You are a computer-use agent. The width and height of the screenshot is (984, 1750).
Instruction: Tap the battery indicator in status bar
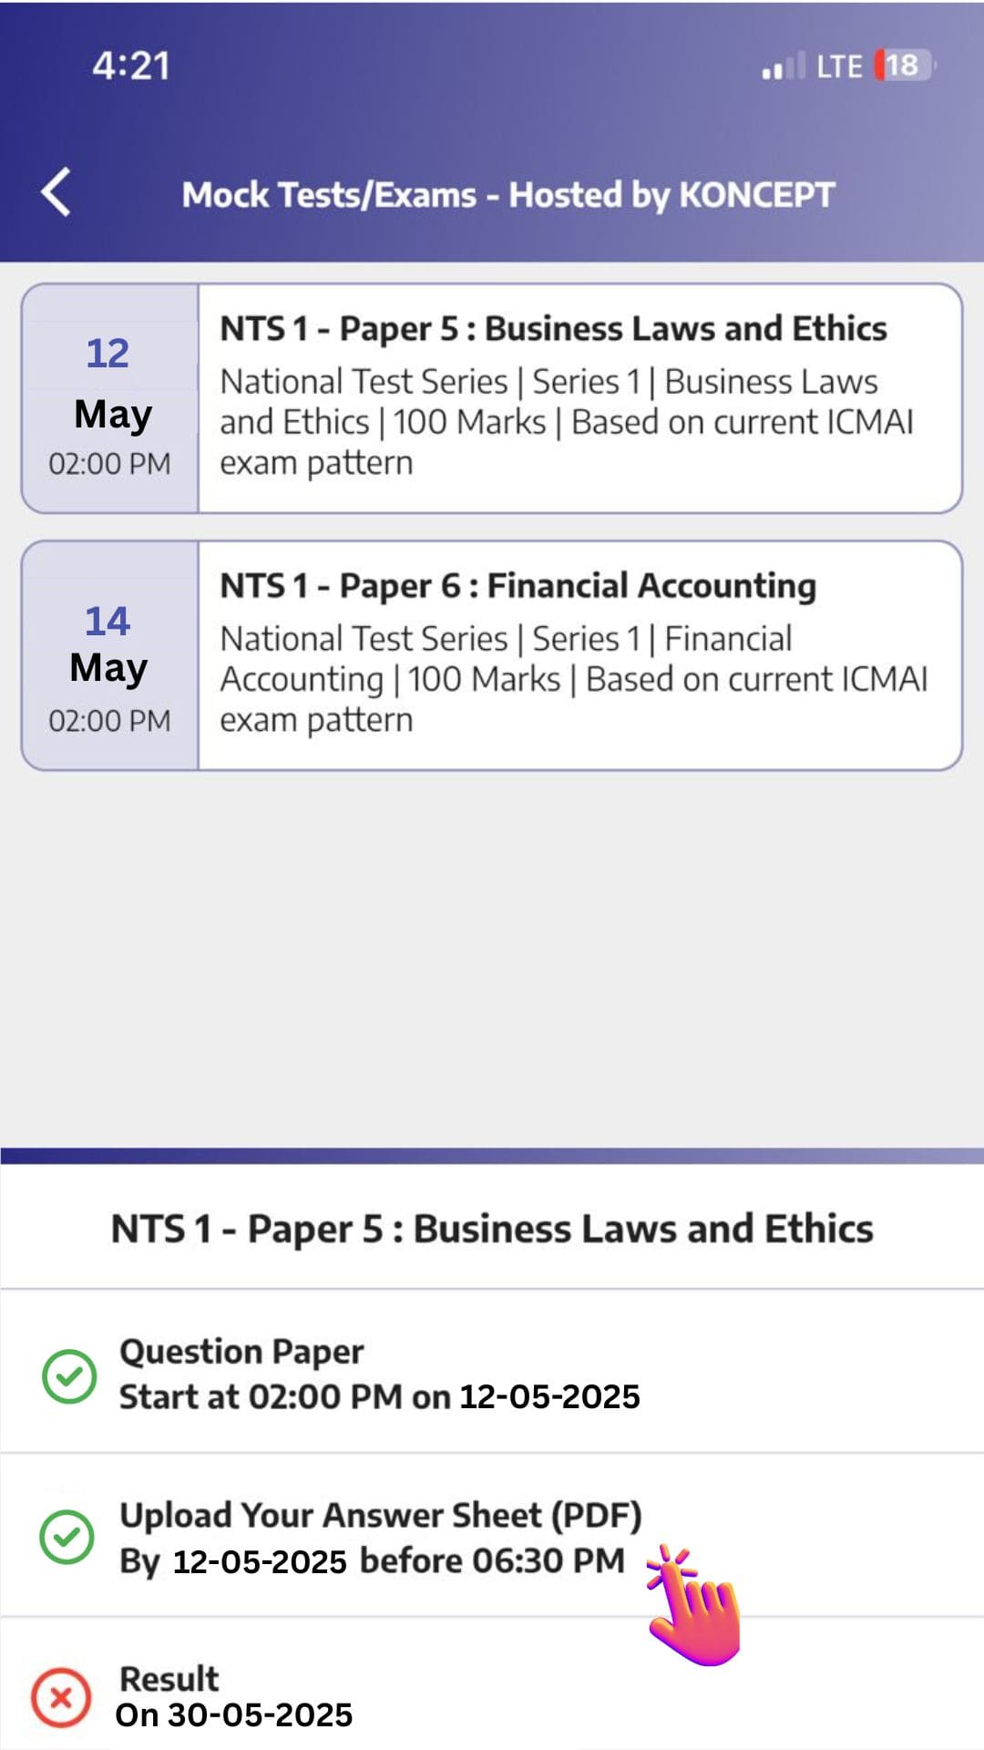tap(903, 66)
